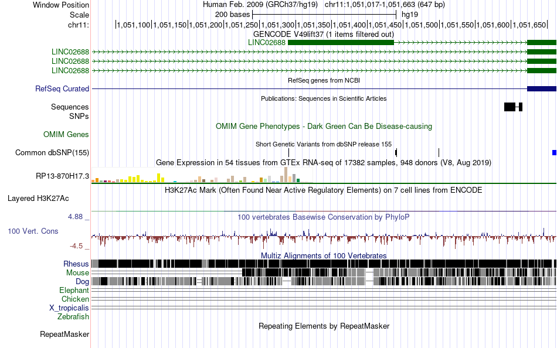Open Publications: Sequences in Scientific Articles title
This screenshot has height=348, width=557.
(x=324, y=98)
